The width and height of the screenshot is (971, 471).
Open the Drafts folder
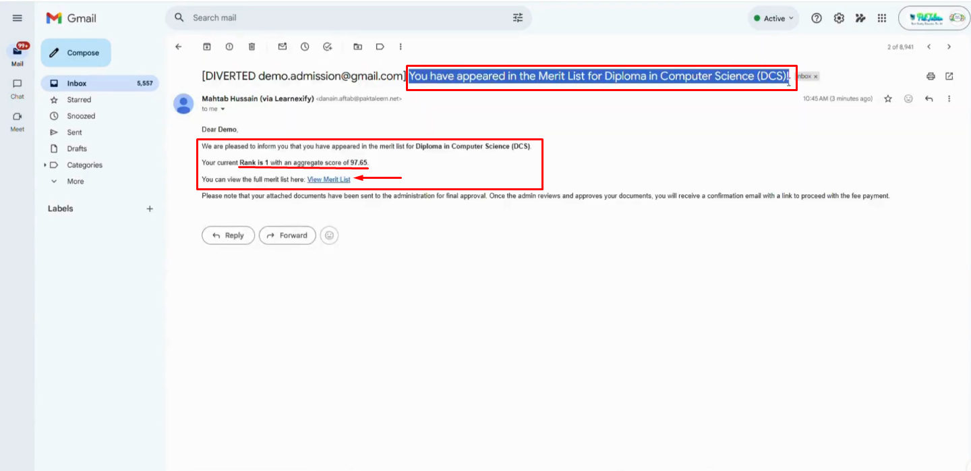(x=77, y=148)
